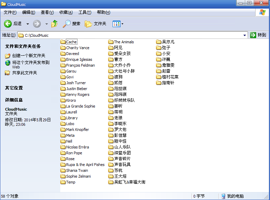Click inside the C:\CloudMusic address field

pos(133,35)
